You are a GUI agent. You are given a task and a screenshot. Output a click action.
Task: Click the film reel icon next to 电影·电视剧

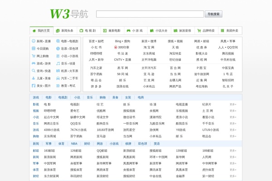click(x=58, y=41)
